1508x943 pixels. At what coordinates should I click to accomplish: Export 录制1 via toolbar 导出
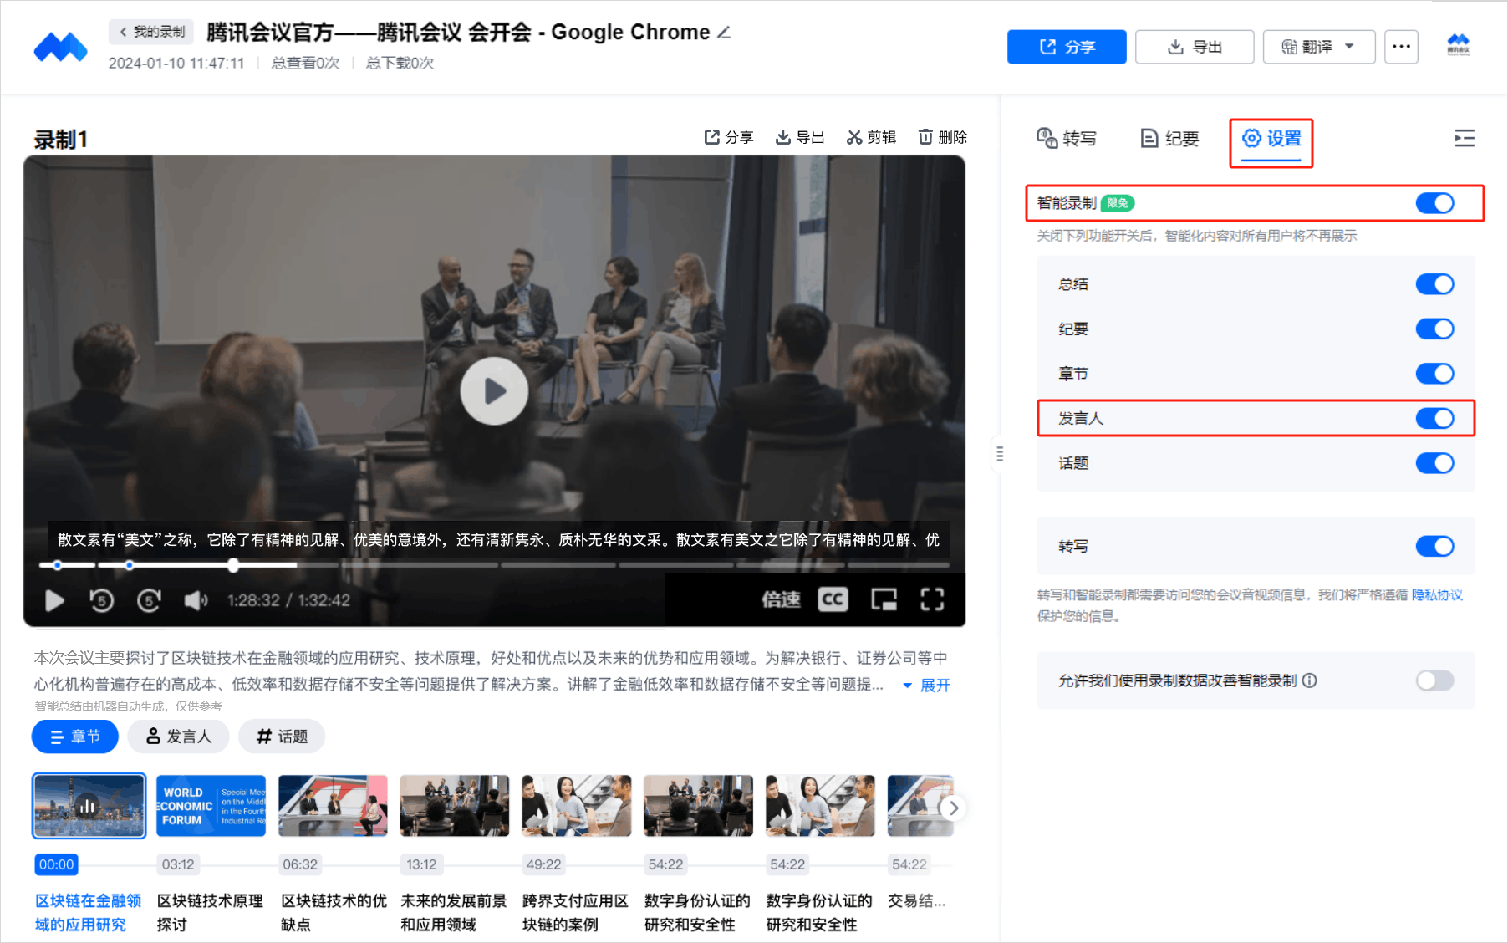(800, 137)
